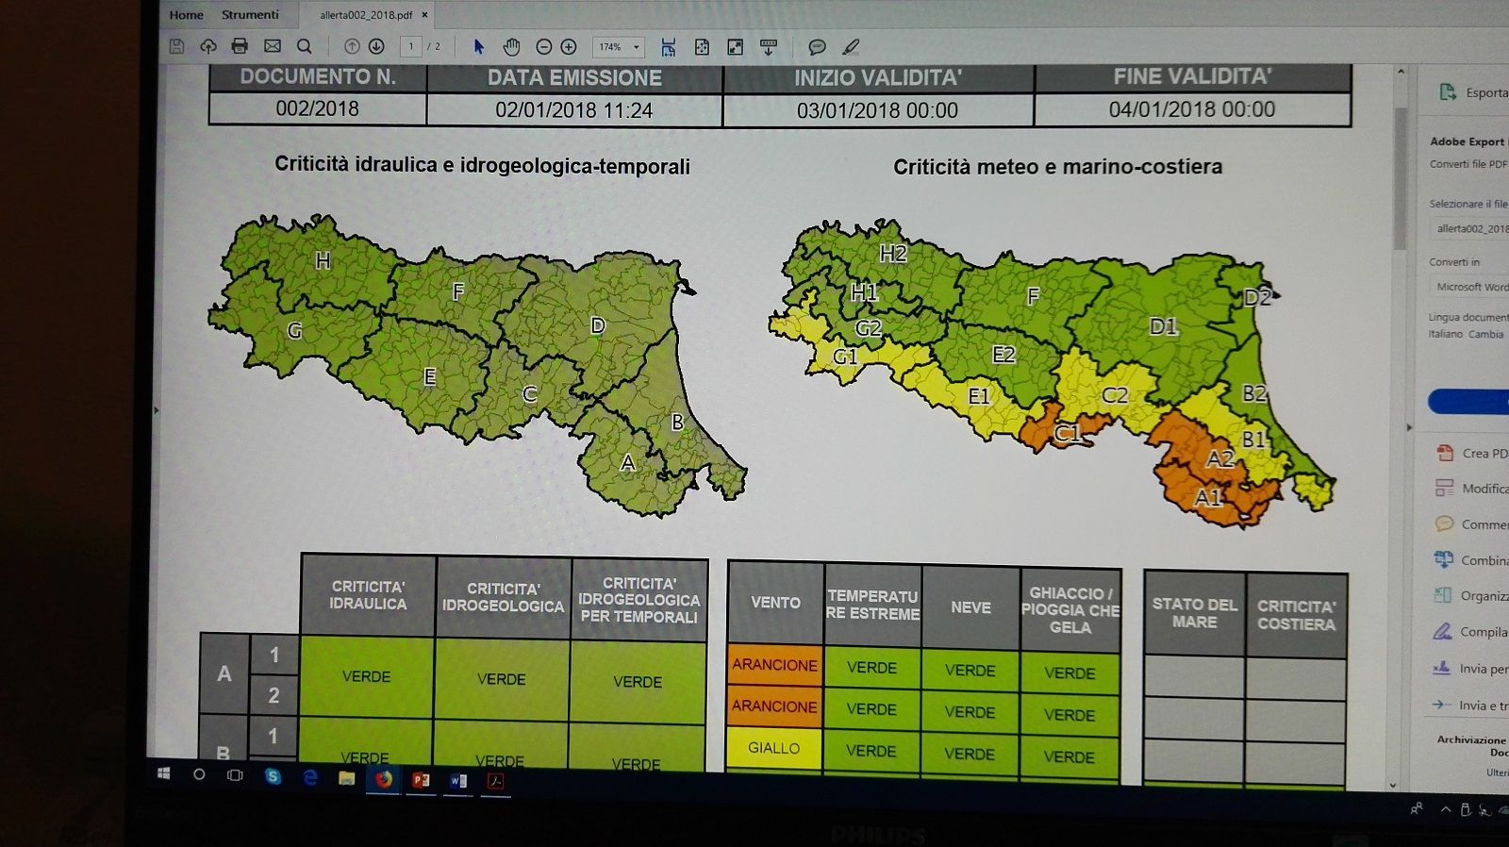This screenshot has height=847, width=1509.
Task: Expand the left navigation pane arrow
Action: 157,410
